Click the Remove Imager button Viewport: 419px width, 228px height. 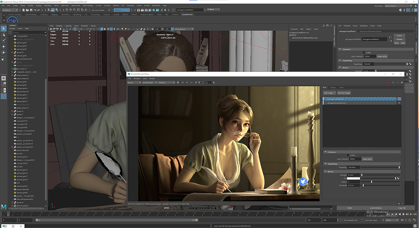click(344, 93)
